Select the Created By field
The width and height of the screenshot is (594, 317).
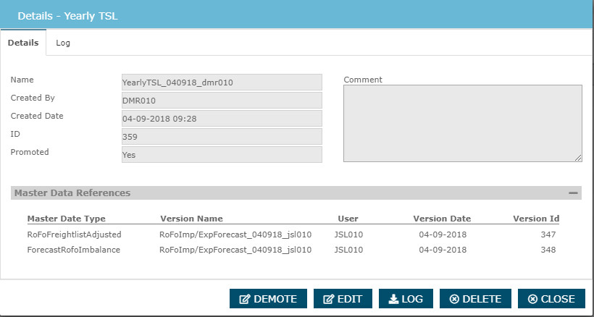[x=222, y=101]
